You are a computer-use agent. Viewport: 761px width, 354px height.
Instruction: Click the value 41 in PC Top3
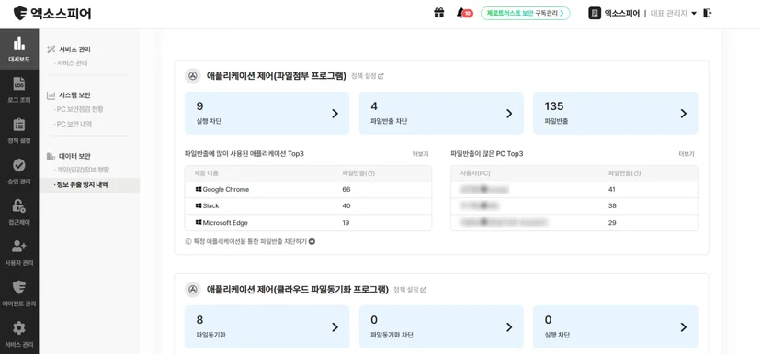[611, 189]
